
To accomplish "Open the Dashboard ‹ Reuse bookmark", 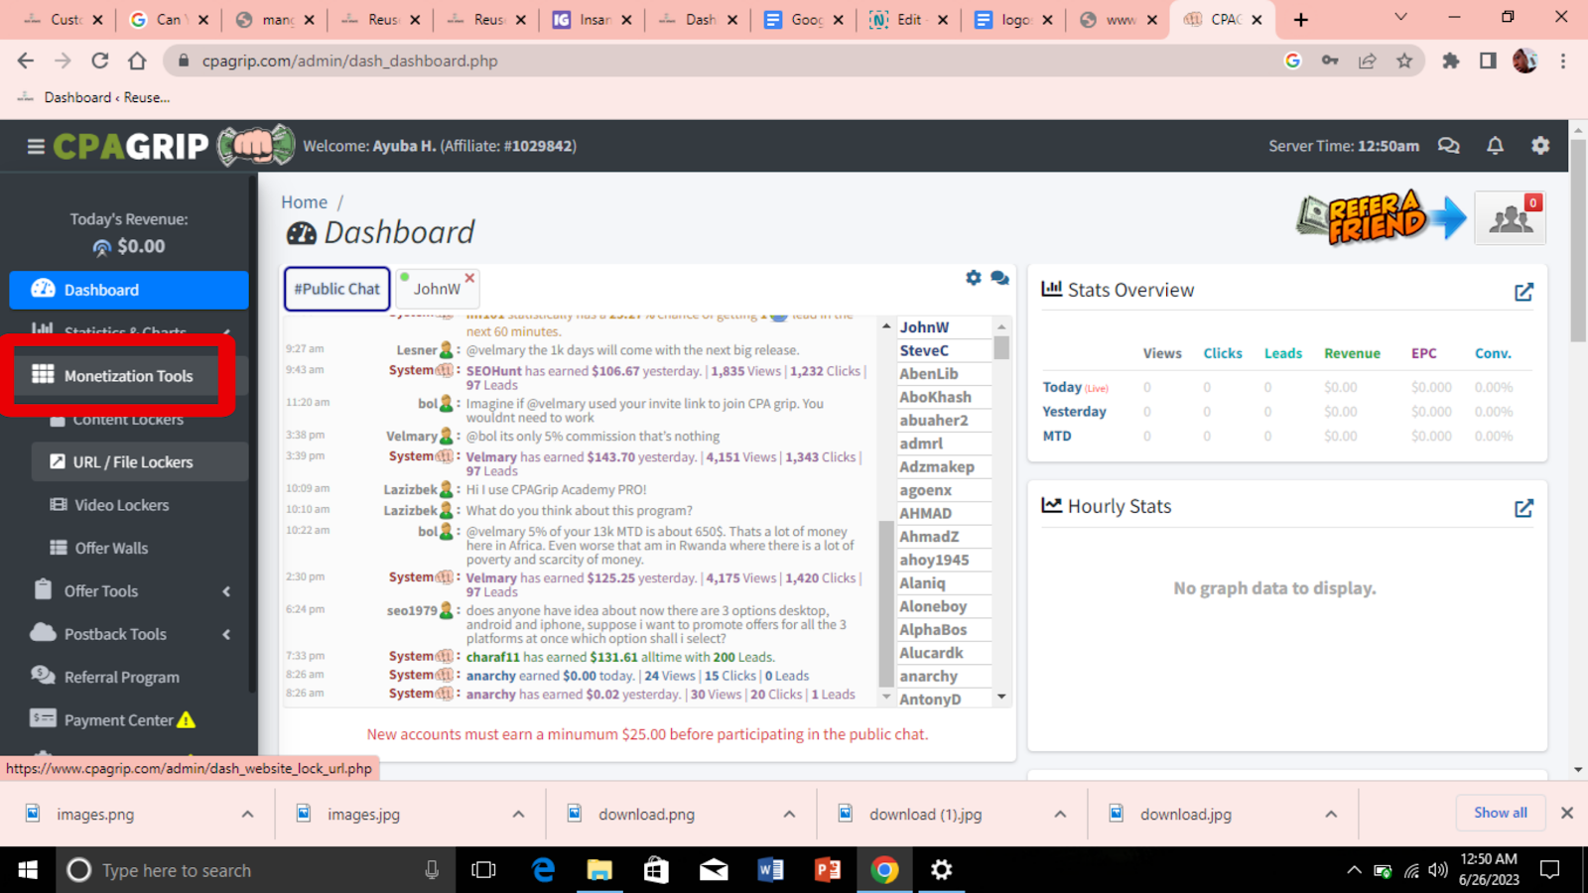I will 94,97.
